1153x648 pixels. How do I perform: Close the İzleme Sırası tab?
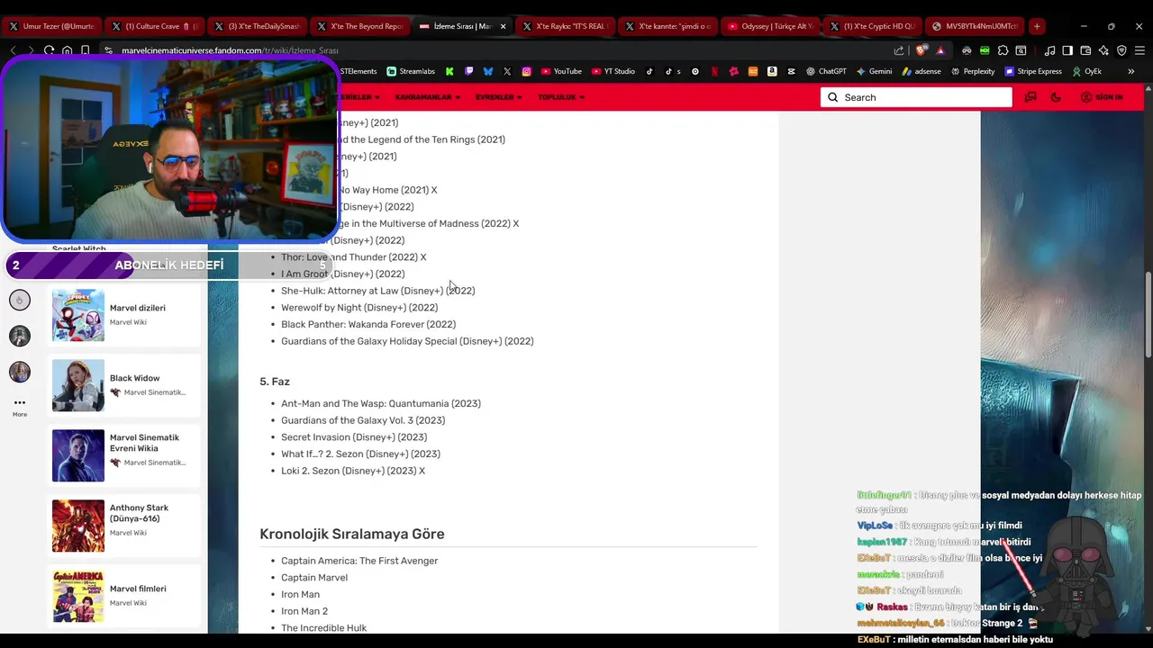click(503, 26)
